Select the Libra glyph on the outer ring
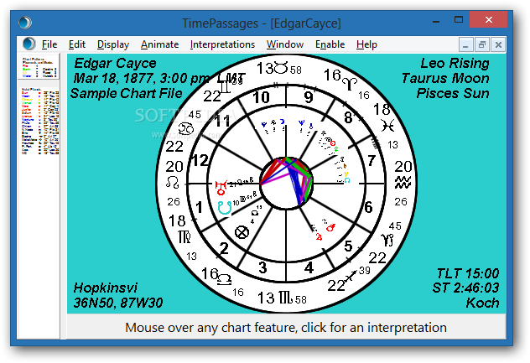 pos(225,279)
